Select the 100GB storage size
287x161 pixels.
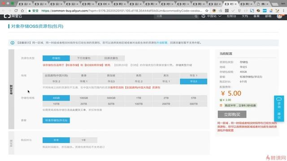tap(84, 98)
